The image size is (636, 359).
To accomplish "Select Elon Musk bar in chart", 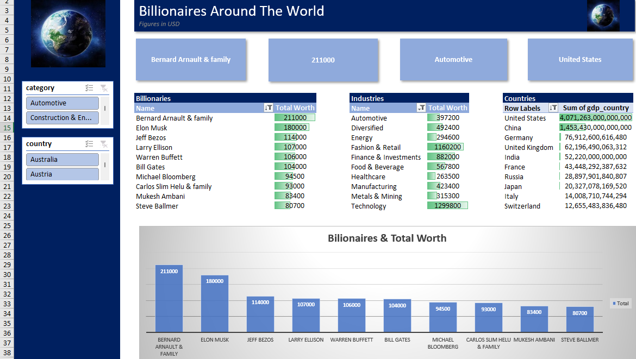I will pos(214,304).
